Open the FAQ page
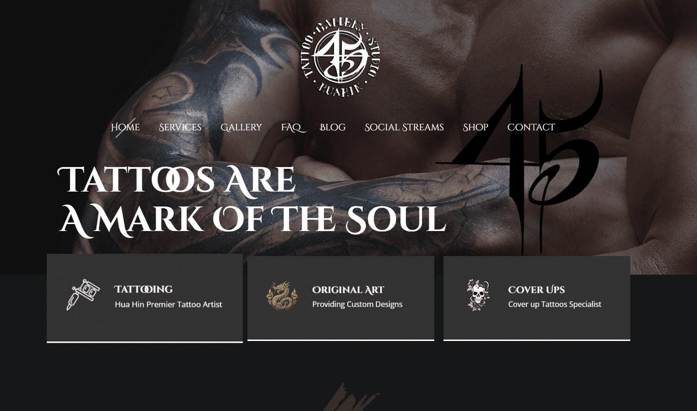This screenshot has width=697, height=411. click(x=292, y=127)
